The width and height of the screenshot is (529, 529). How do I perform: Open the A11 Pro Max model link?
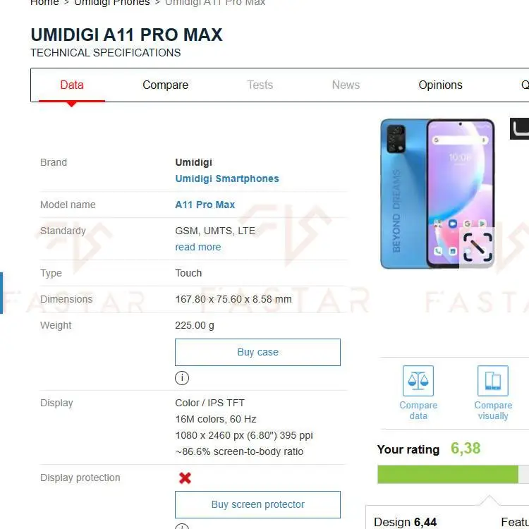pyautogui.click(x=205, y=205)
